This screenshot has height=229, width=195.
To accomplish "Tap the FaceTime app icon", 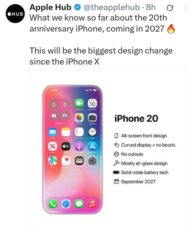I will (79, 103).
